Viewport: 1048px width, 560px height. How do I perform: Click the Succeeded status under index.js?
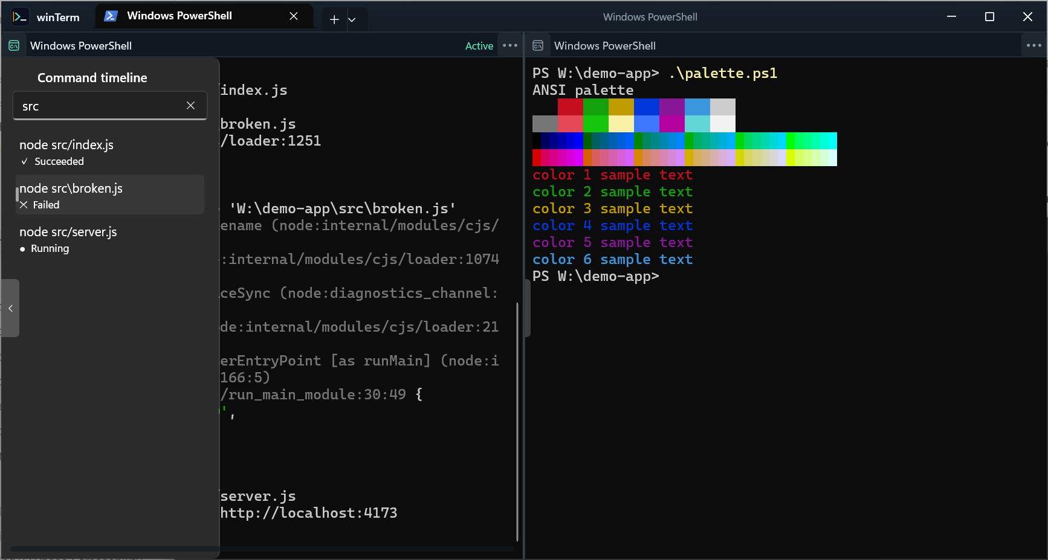59,161
